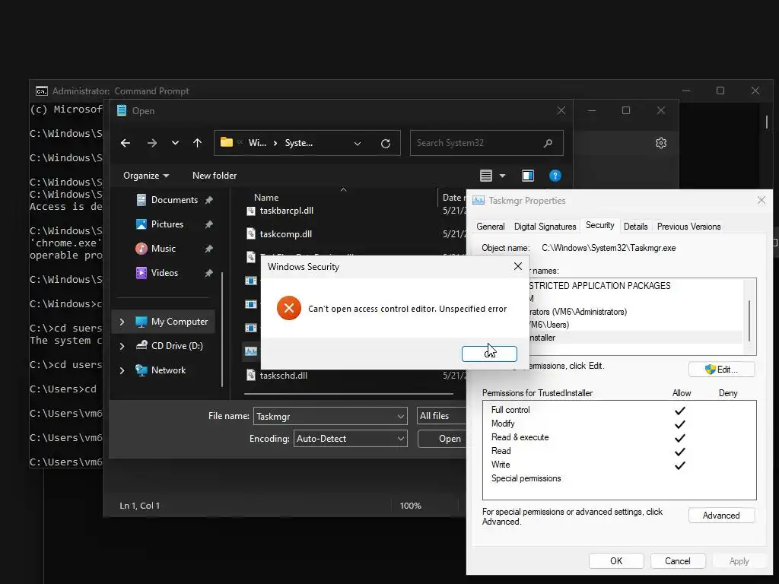The height and width of the screenshot is (584, 779).
Task: Expand the File name dropdown arrow
Action: click(401, 417)
